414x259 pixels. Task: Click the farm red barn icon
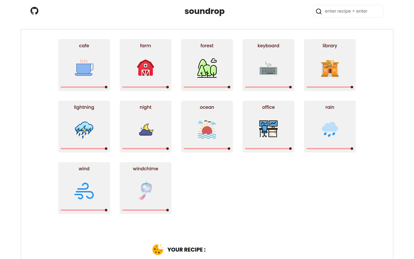pyautogui.click(x=145, y=68)
